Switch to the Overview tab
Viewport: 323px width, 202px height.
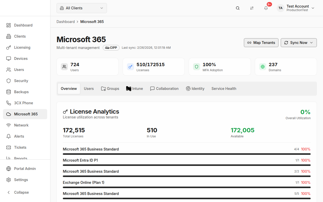pyautogui.click(x=69, y=89)
